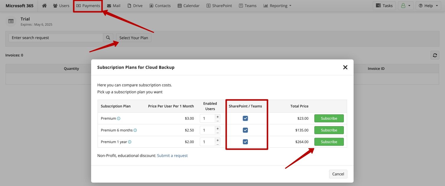Click the magnifier search icon
The width and height of the screenshot is (445, 186).
(x=108, y=38)
